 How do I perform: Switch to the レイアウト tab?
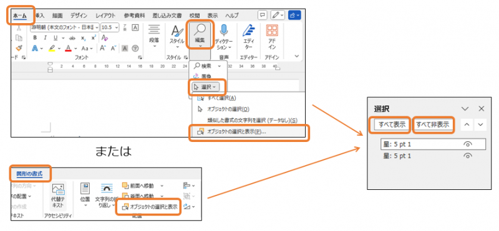point(105,15)
